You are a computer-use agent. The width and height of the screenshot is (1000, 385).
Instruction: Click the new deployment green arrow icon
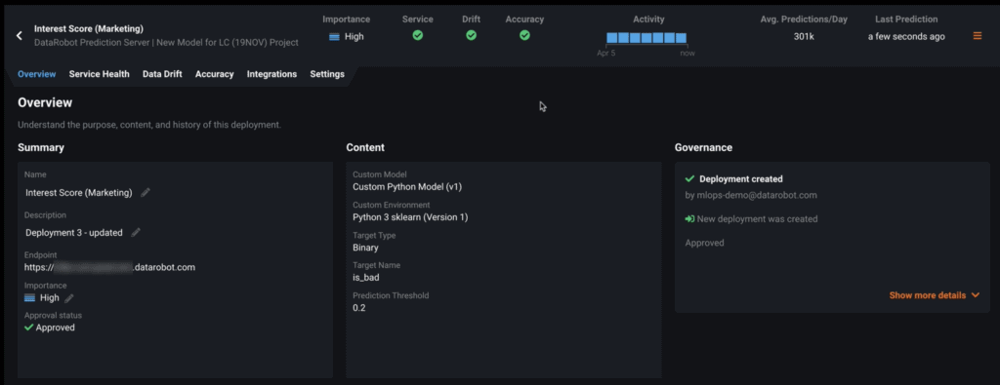(689, 219)
